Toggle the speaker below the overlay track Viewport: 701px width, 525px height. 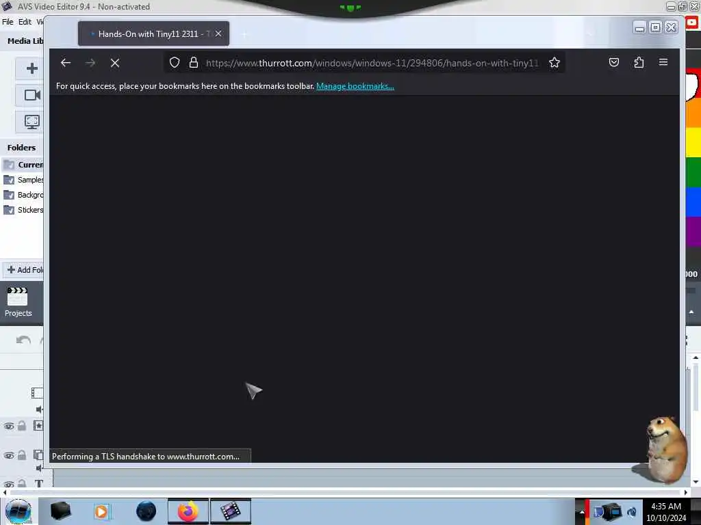[39, 468]
